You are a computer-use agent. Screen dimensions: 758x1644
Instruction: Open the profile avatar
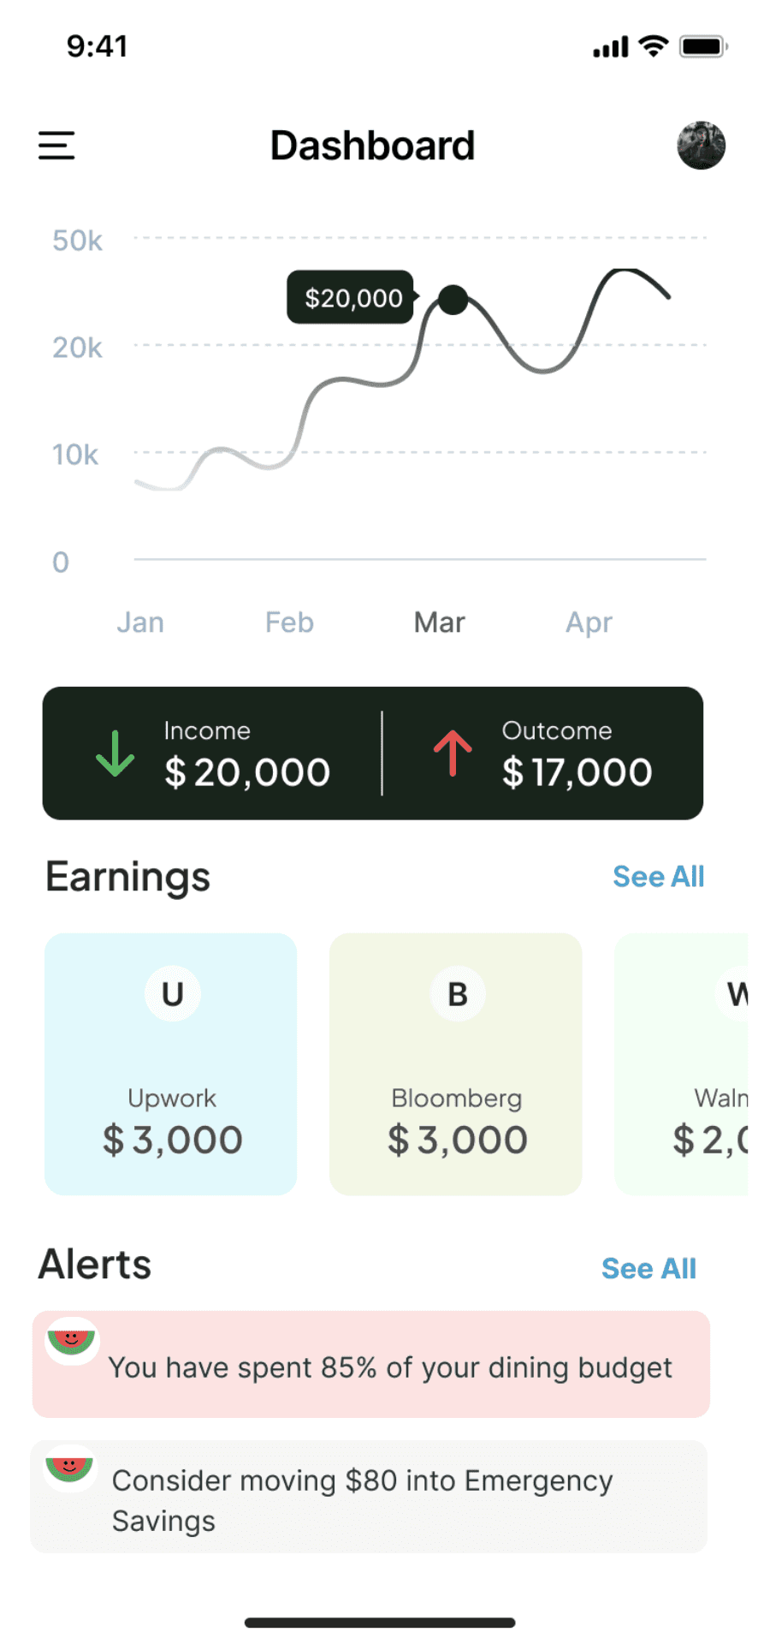(701, 146)
